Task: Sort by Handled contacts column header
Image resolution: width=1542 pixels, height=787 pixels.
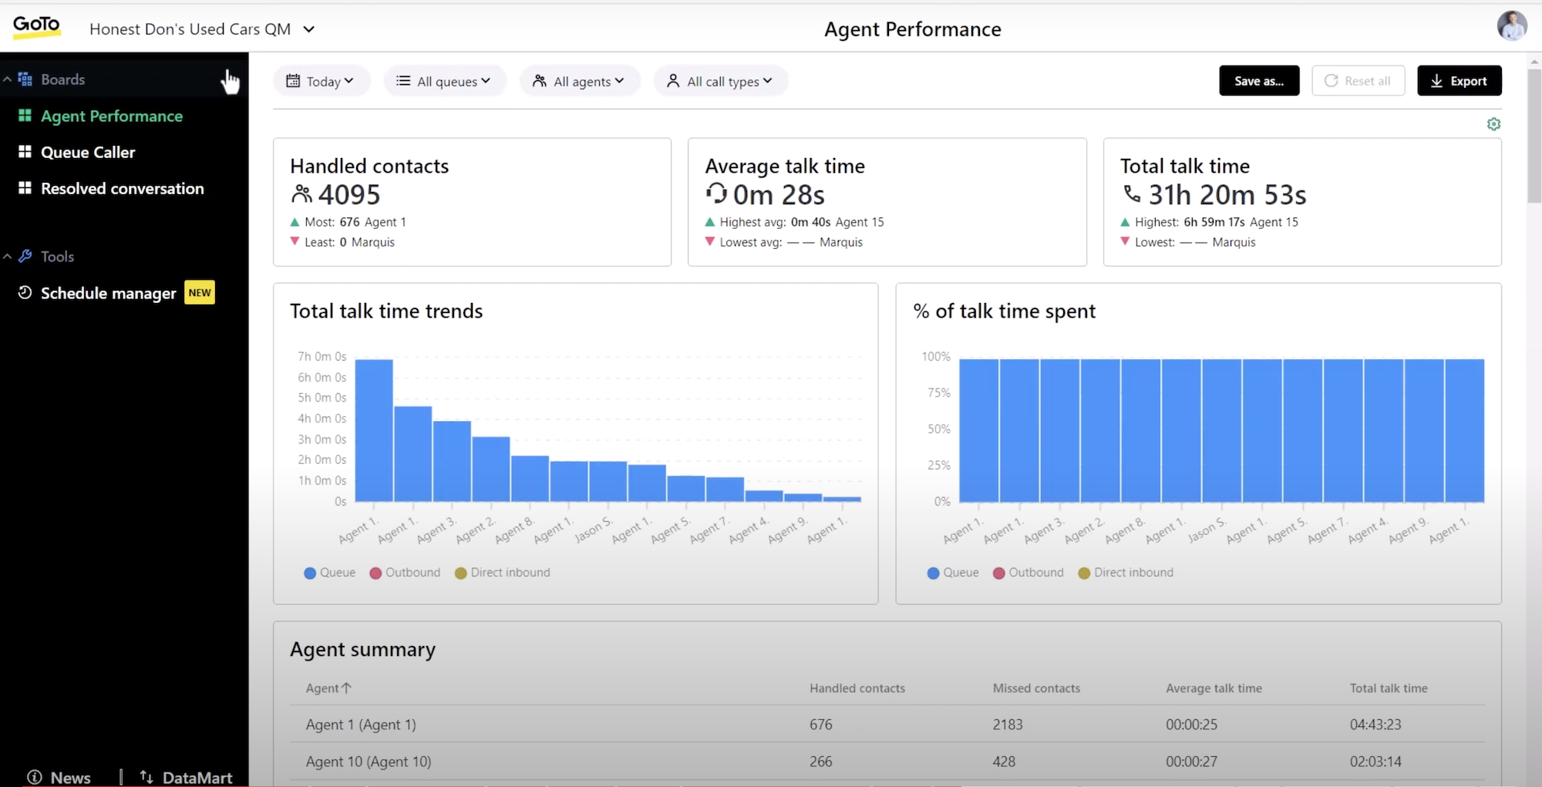Action: pos(857,688)
